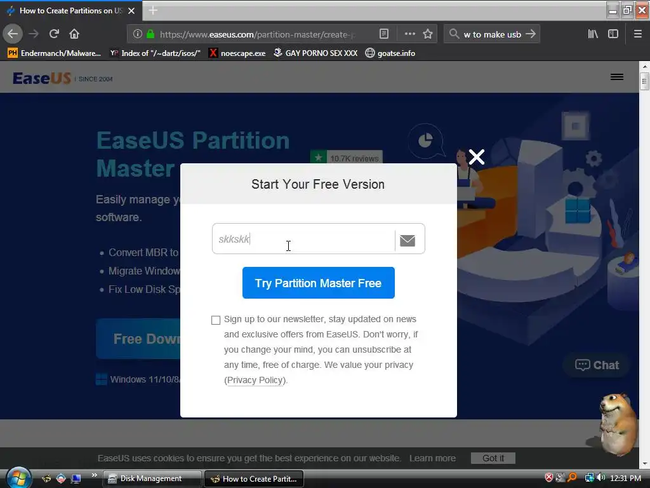Click the volume speaker tray icon

pyautogui.click(x=601, y=478)
